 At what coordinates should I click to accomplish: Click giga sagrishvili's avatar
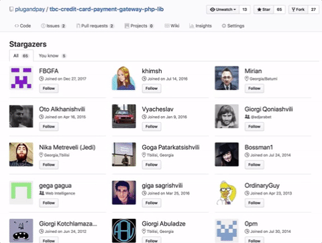(124, 193)
